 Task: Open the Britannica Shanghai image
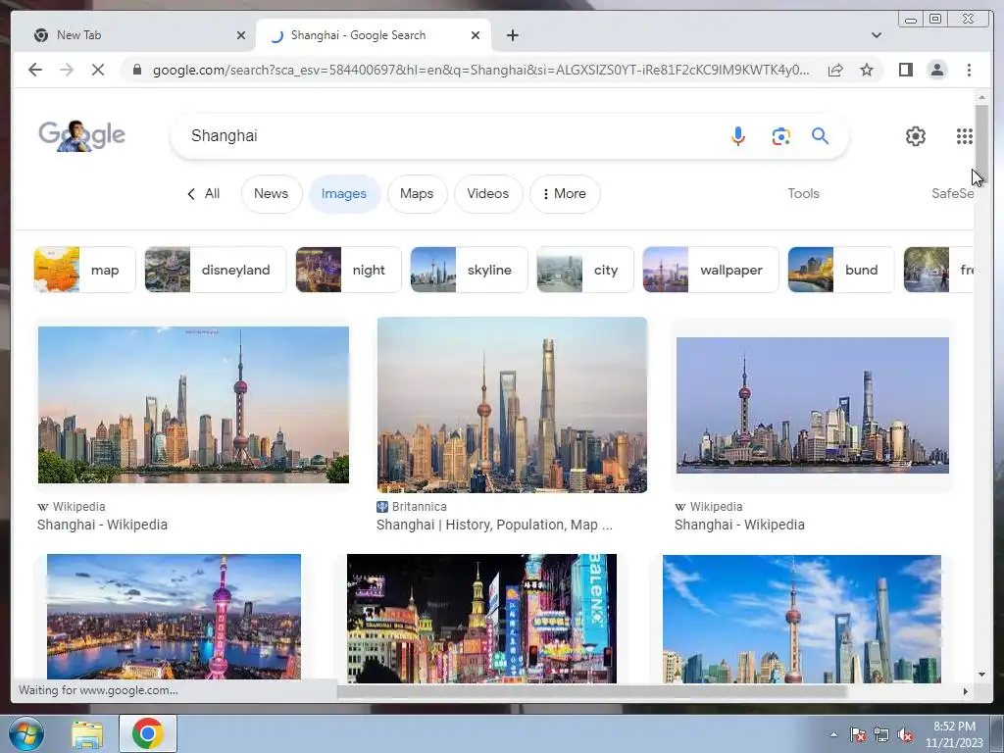point(512,405)
